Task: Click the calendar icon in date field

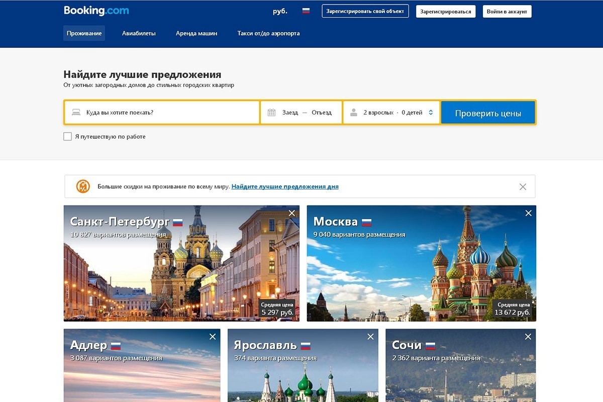Action: pos(271,113)
